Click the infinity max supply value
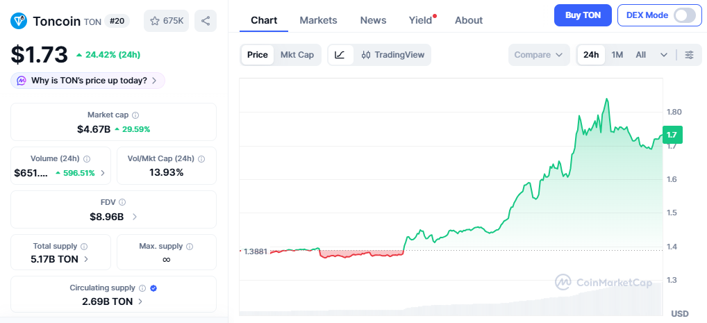 [x=167, y=259]
